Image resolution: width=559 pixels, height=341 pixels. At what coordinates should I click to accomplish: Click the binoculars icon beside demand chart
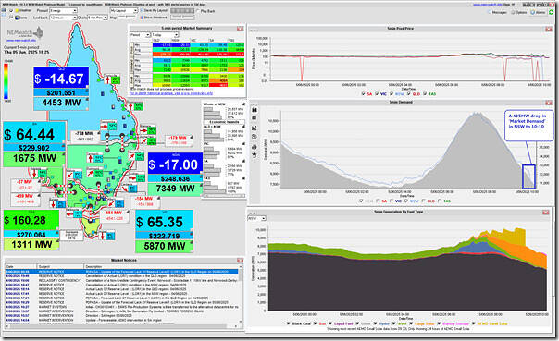tap(255, 110)
